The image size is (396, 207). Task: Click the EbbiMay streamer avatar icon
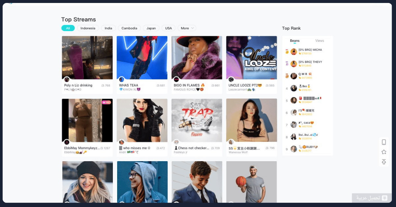coord(67,142)
